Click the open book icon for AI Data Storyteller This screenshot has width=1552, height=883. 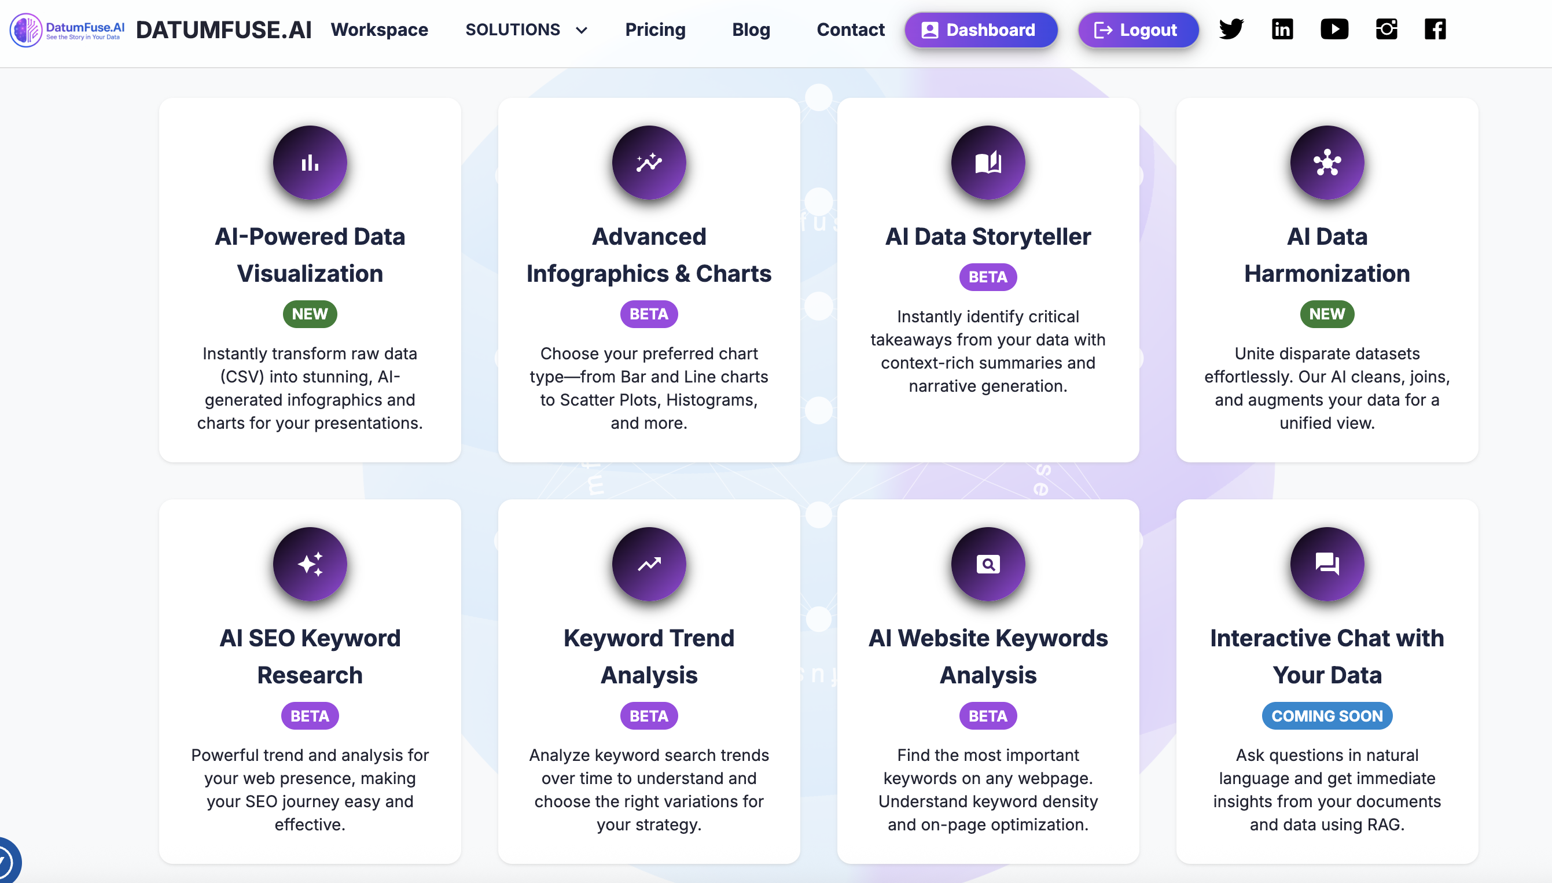pos(988,163)
